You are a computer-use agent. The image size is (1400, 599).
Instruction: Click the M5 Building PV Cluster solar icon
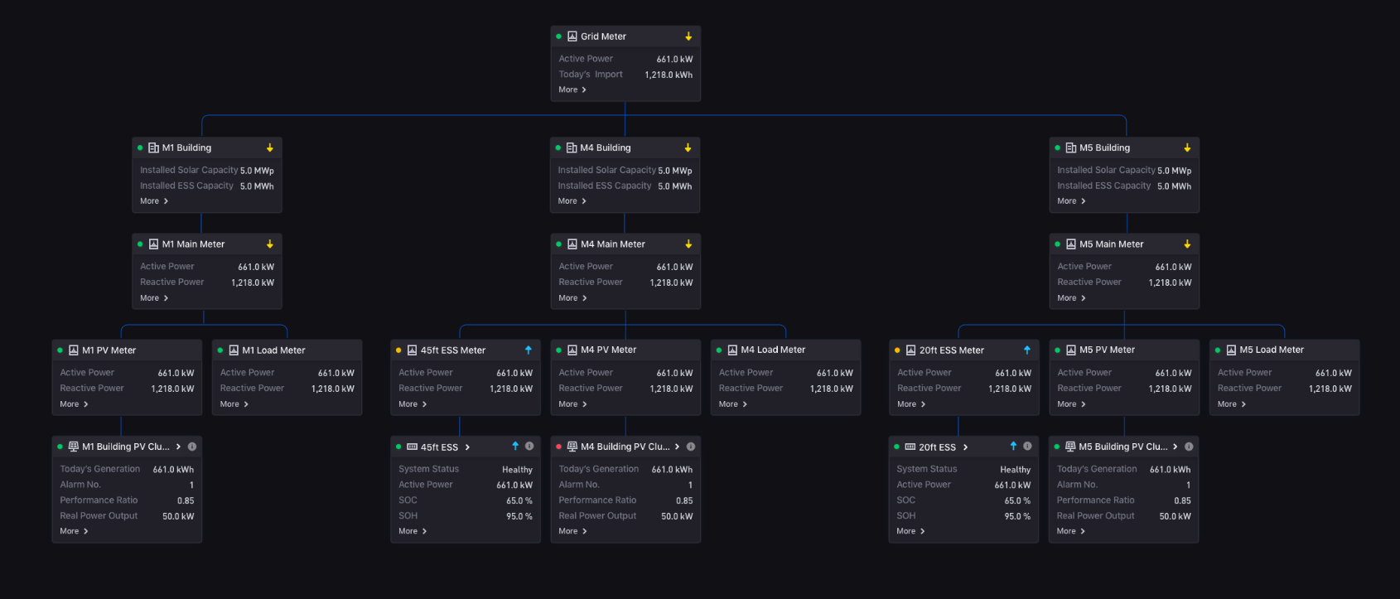1070,447
